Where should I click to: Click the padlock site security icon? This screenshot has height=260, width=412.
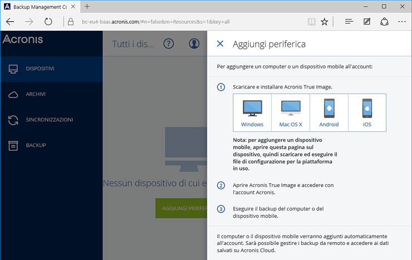coord(70,22)
